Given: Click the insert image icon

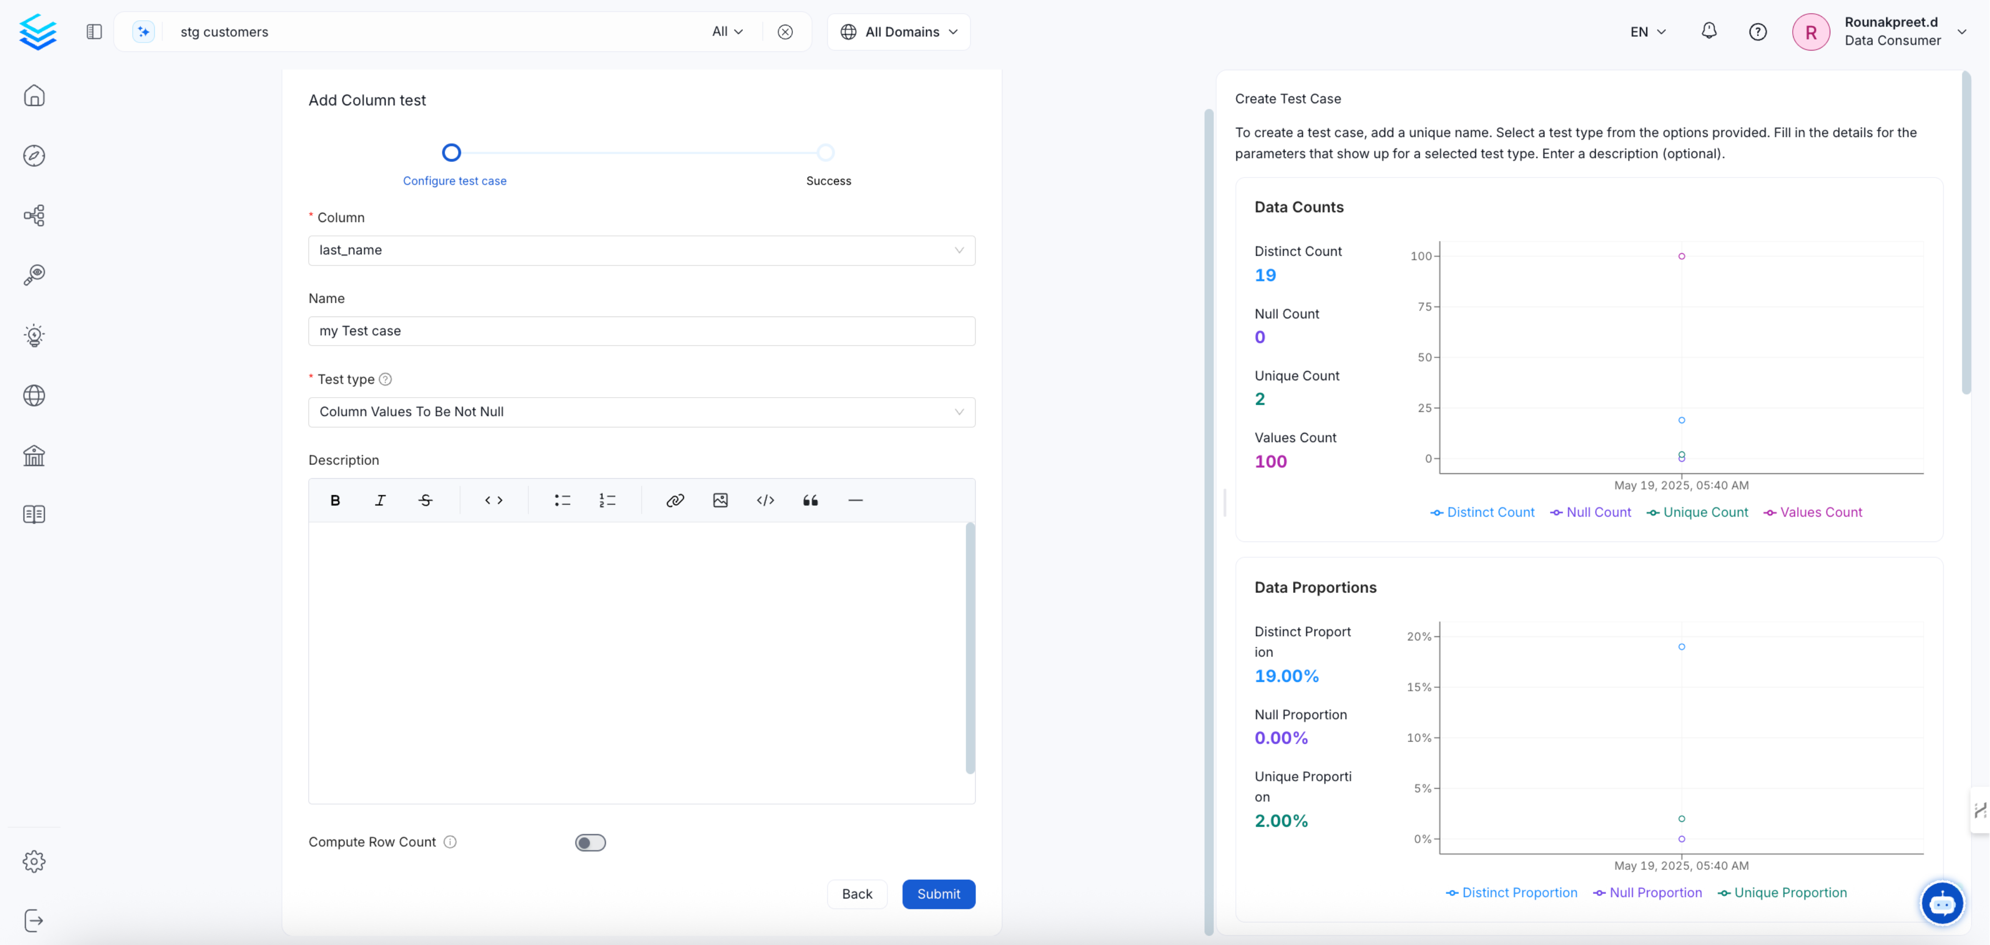Looking at the screenshot, I should click(720, 500).
